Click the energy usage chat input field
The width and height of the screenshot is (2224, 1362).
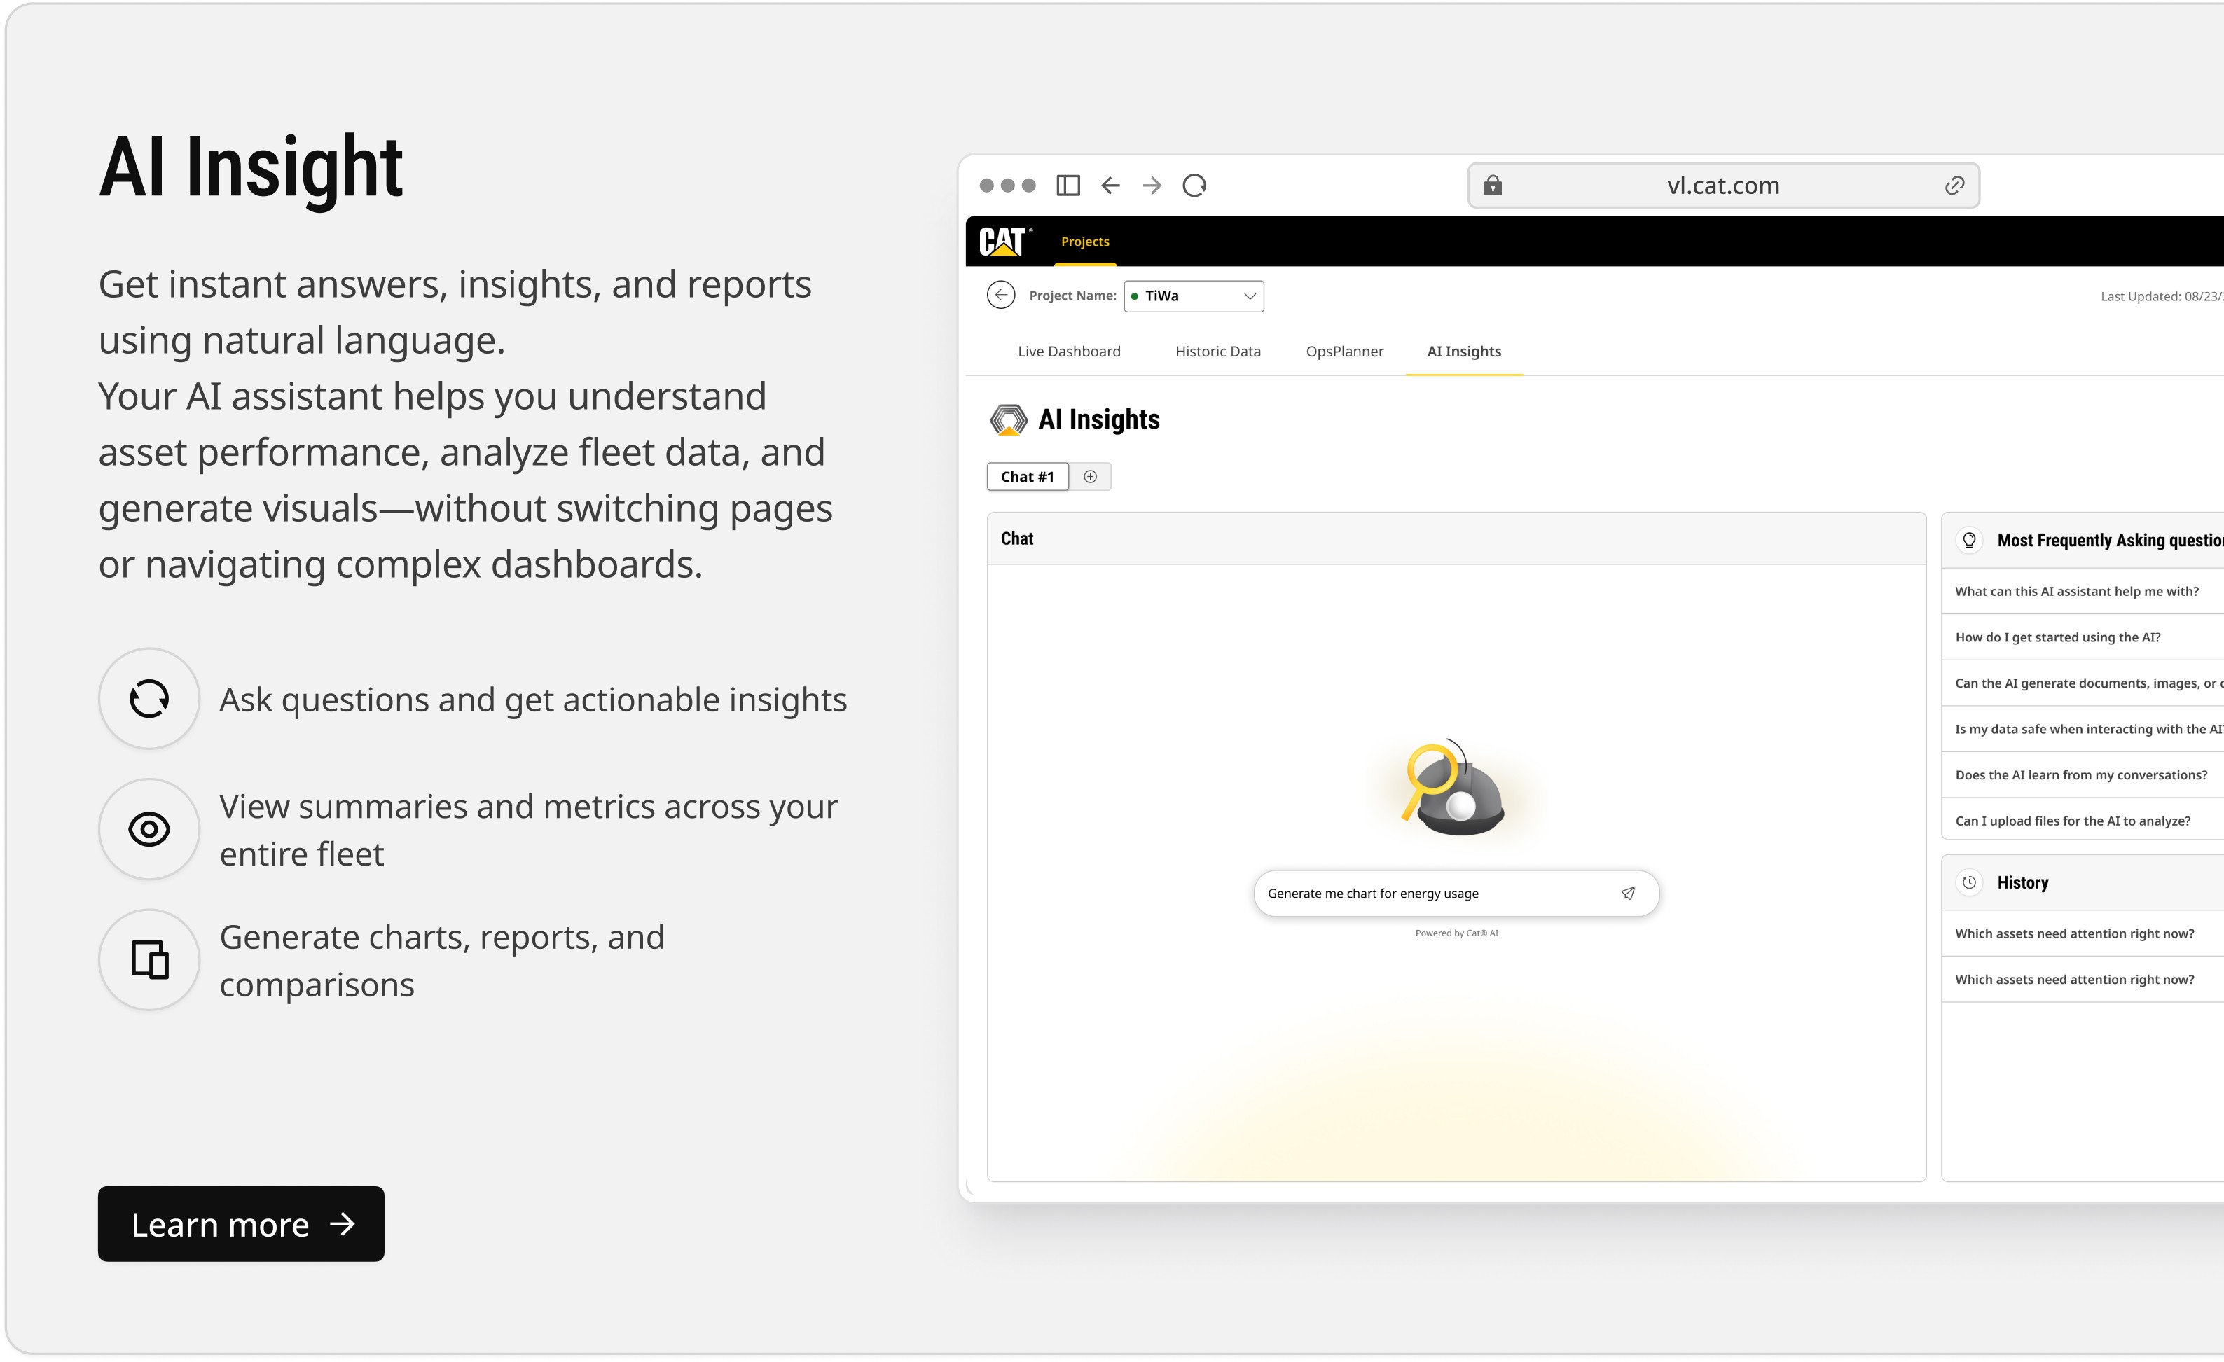click(1435, 894)
